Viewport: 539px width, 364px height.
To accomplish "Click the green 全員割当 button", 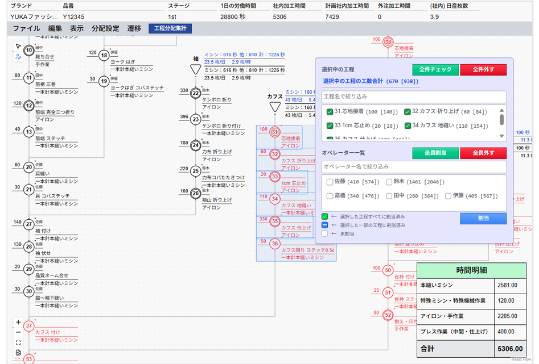I will 435,153.
